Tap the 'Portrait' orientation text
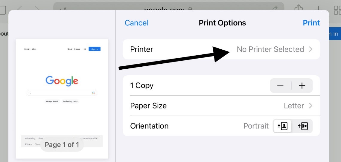 coord(256,126)
